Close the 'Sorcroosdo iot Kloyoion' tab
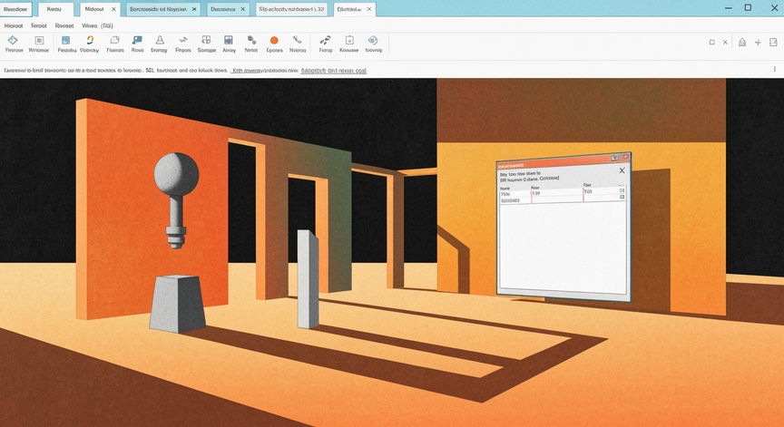Image resolution: width=784 pixels, height=427 pixels. [194, 9]
